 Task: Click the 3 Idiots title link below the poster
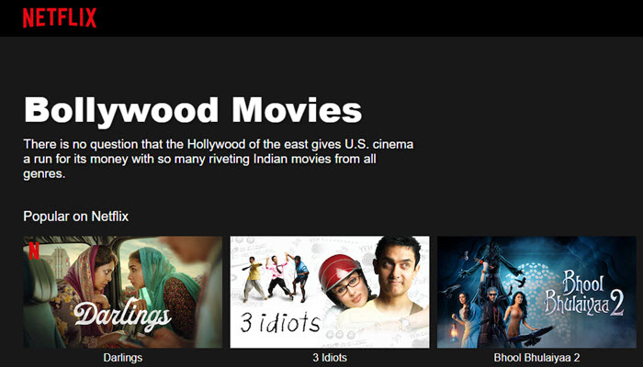(x=330, y=358)
